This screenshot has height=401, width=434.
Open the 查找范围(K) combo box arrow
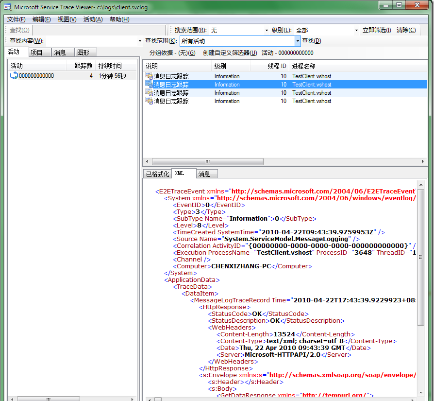(298, 41)
